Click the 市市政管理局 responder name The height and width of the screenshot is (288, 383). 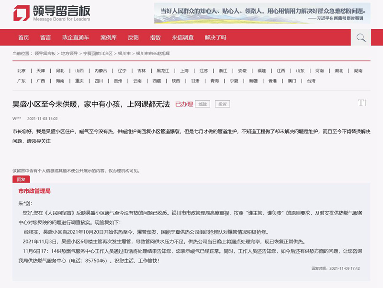tap(34, 191)
